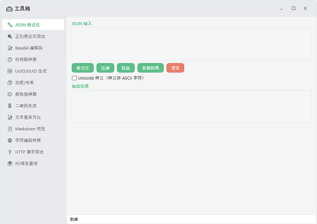317x224 pixels.
Task: Click the 校验 button
Action: tap(126, 68)
